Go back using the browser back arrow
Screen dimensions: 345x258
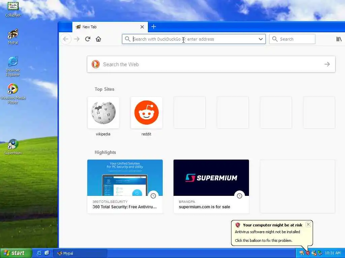66,39
